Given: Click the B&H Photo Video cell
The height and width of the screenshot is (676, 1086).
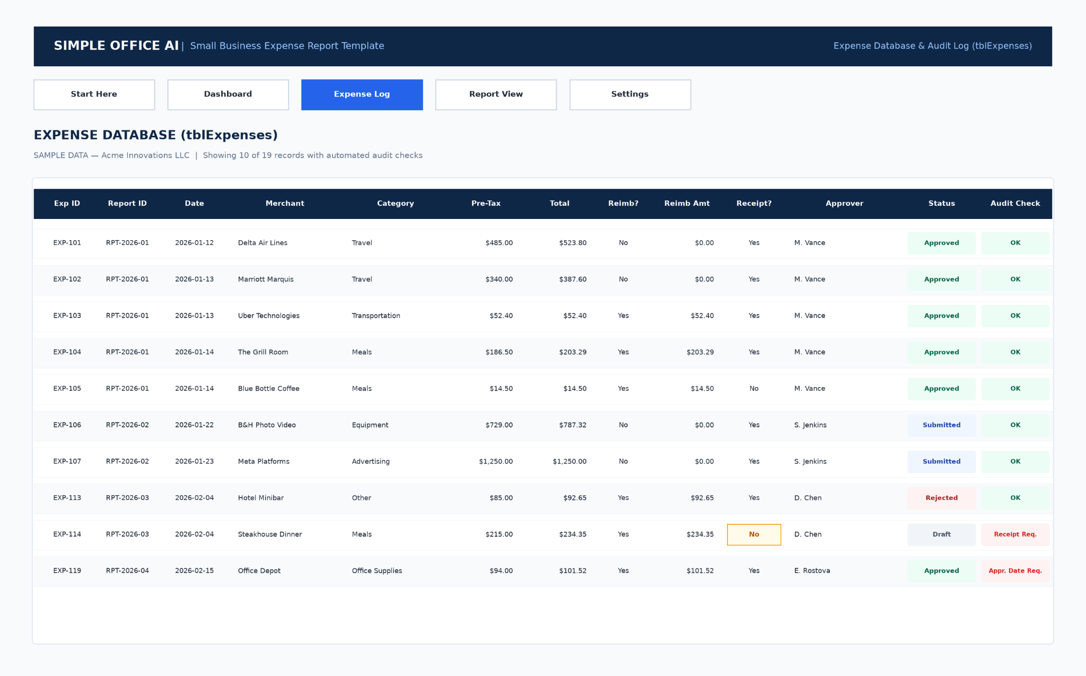Looking at the screenshot, I should [x=267, y=425].
